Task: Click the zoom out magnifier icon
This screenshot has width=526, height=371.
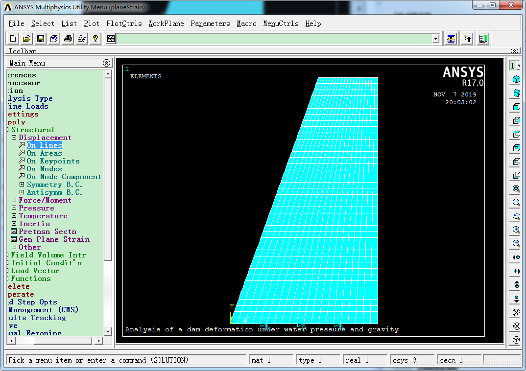Action: pos(516,243)
